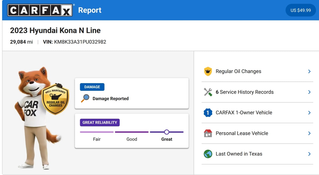Click the Good segment of reliability bar
The image size is (319, 175).
pos(132,132)
